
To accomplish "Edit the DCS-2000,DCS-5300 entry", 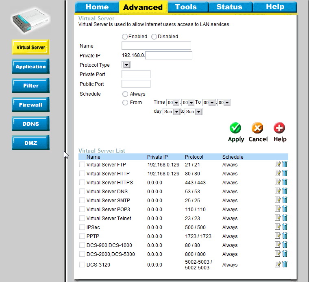I will (x=277, y=254).
